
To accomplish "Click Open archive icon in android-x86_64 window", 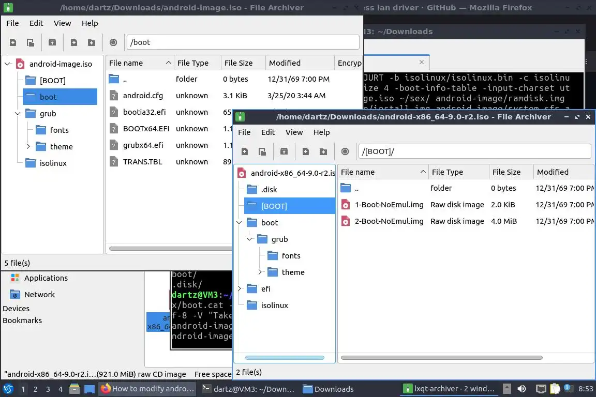I will tap(262, 151).
